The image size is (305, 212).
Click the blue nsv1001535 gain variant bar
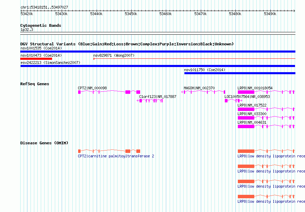coord(158,52)
